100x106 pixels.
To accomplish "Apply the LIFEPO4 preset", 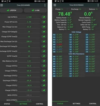I will 11,10.
